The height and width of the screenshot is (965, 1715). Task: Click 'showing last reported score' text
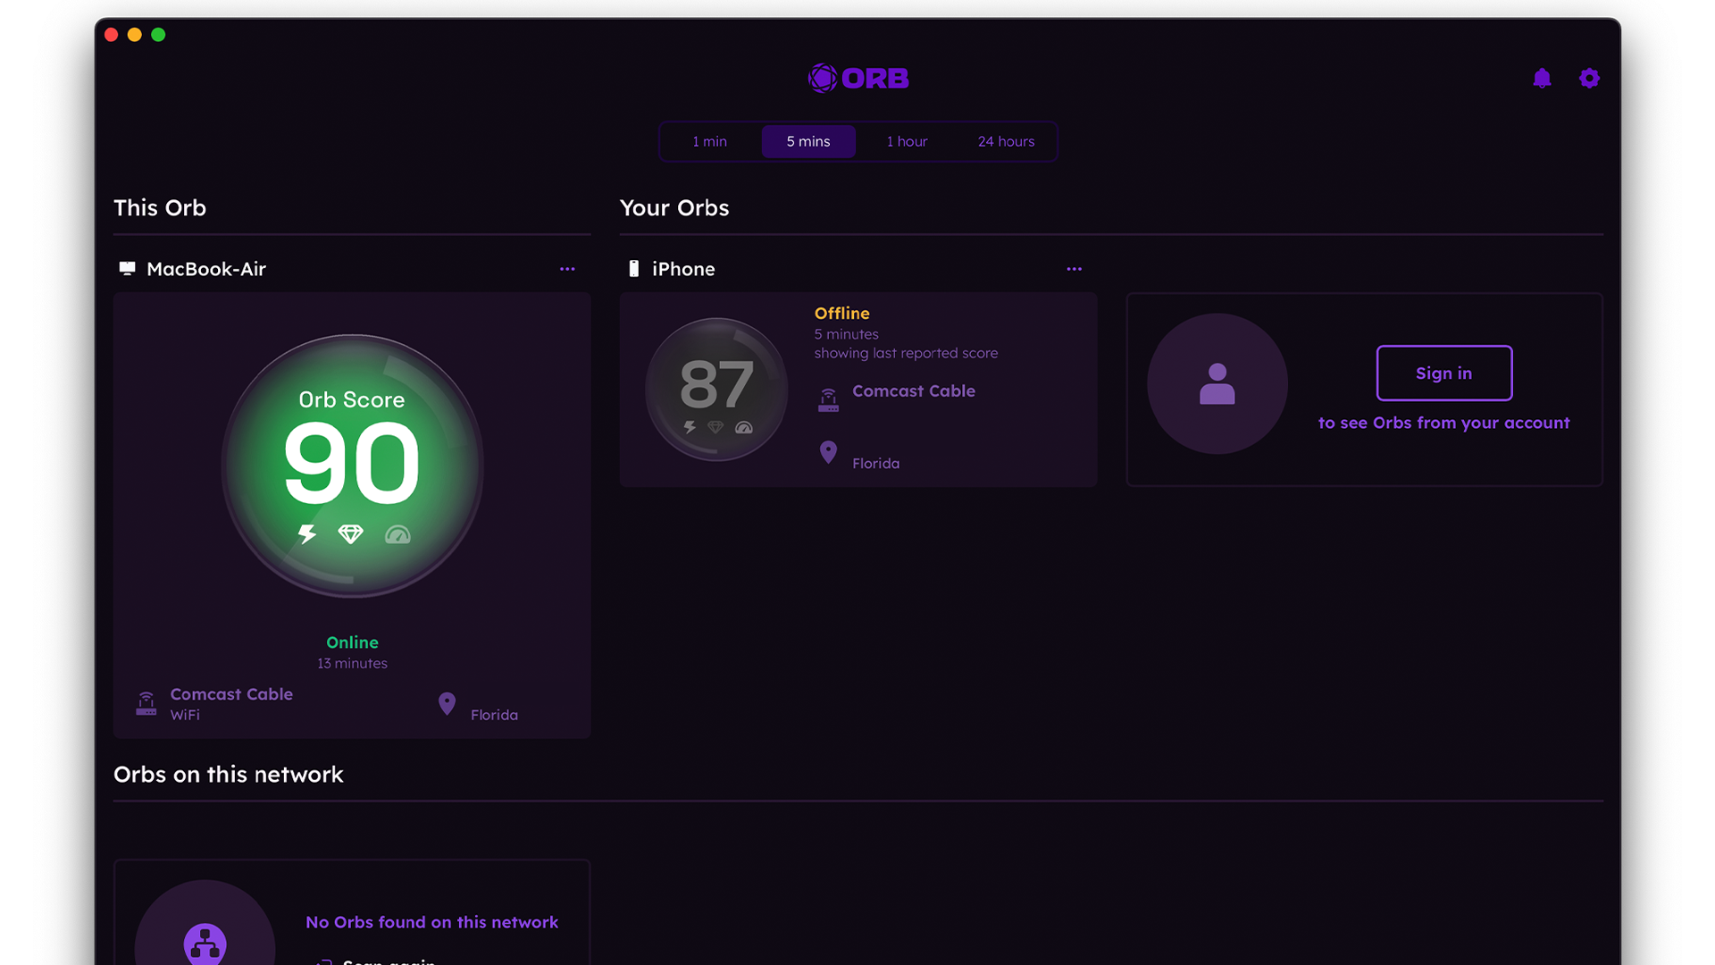click(906, 353)
